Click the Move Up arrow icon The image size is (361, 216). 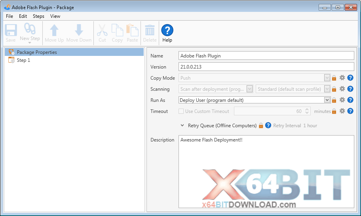click(x=54, y=30)
